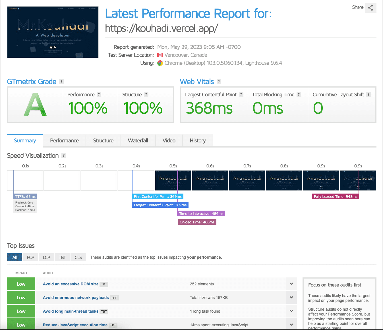This screenshot has width=383, height=330.
Task: Toggle the CLS issues filter
Action: coord(78,257)
